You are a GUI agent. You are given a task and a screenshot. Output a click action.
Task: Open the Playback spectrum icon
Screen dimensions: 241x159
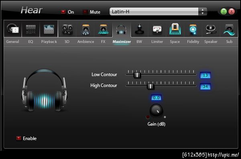point(49,29)
